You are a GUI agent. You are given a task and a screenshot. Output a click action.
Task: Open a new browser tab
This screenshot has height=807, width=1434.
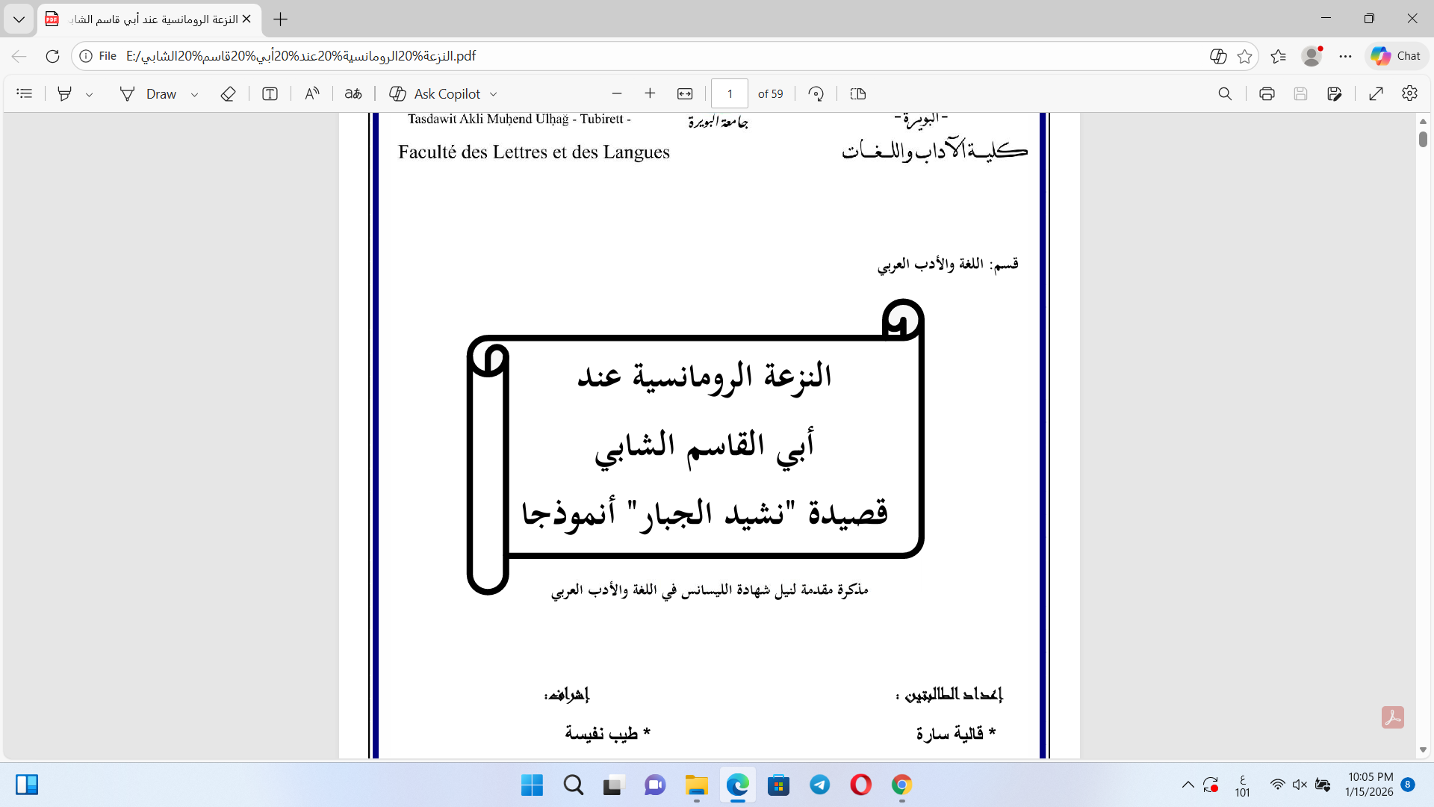281,19
